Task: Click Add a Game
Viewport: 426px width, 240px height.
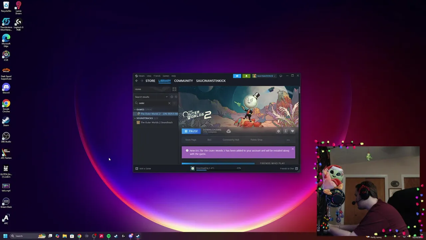Action: pos(143,168)
